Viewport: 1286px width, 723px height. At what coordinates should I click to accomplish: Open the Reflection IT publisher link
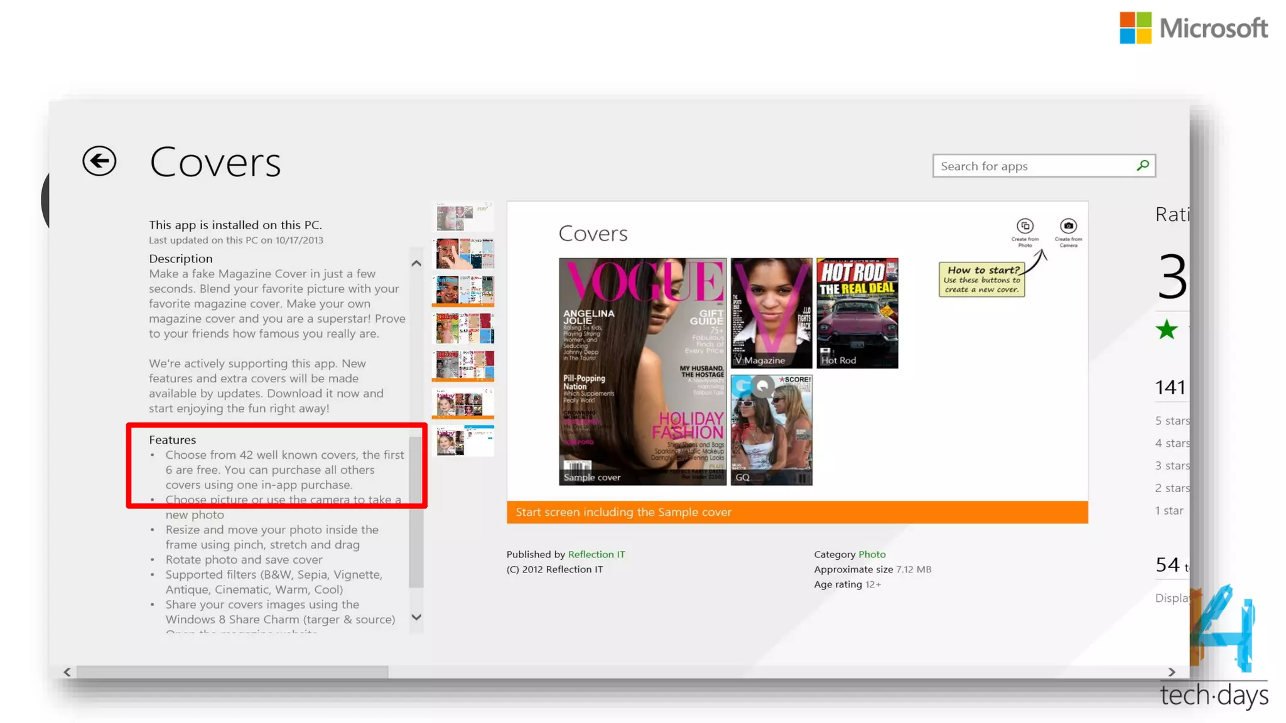(x=596, y=554)
